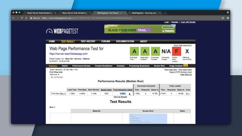Go to browser home icon

pyautogui.click(x=26, y=18)
